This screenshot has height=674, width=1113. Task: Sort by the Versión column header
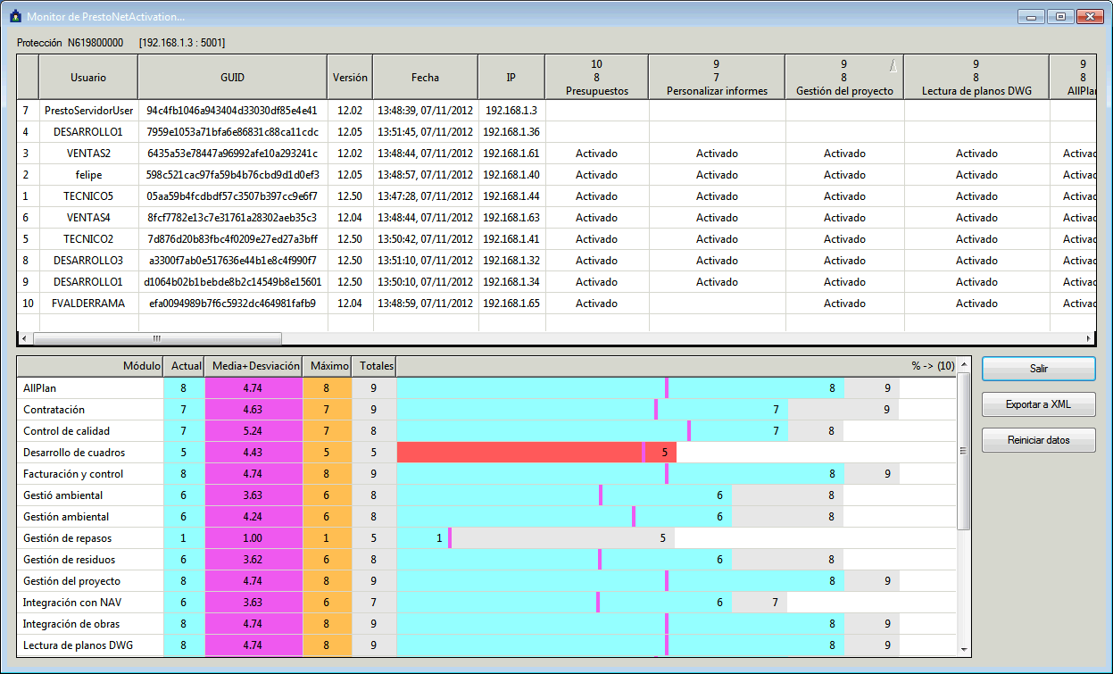[x=350, y=78]
